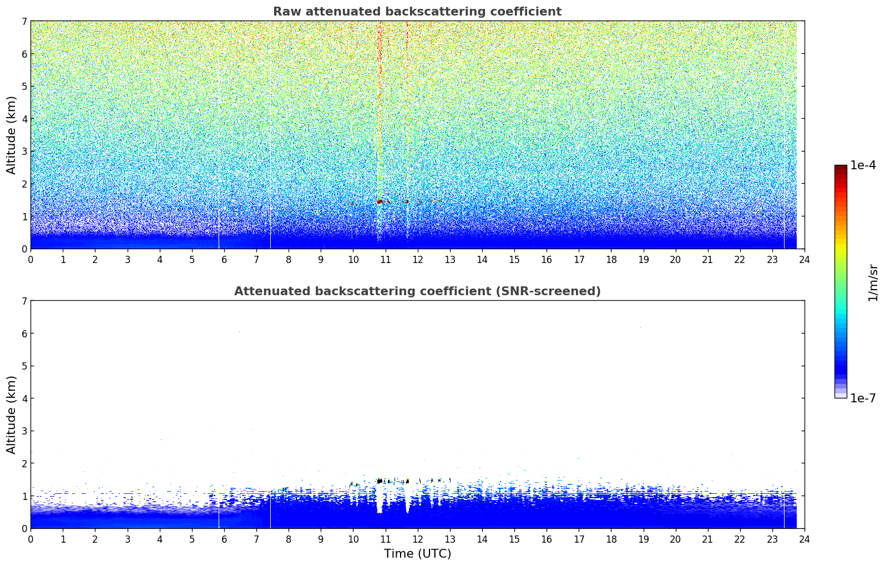Click the "24" time tick under the top plot
The image size is (885, 566).
805,259
